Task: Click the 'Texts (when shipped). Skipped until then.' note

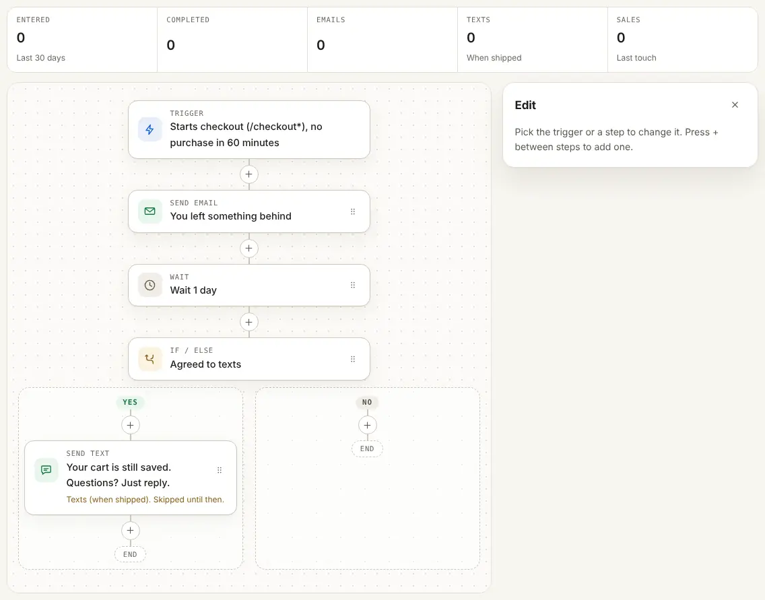Action: (145, 500)
